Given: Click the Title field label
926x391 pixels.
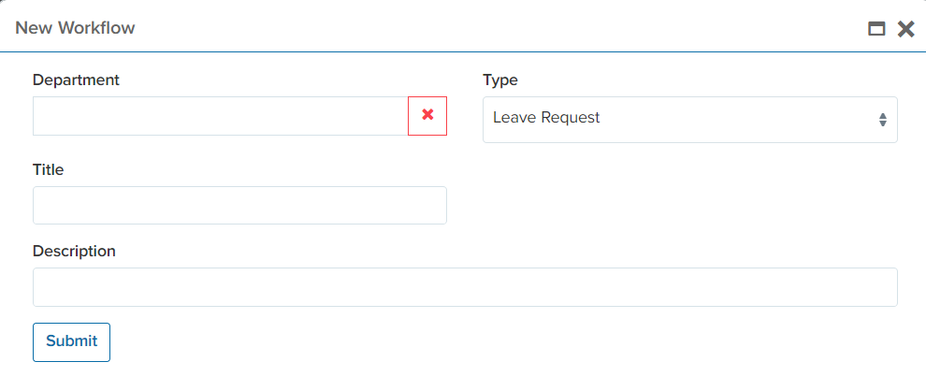Looking at the screenshot, I should [49, 169].
